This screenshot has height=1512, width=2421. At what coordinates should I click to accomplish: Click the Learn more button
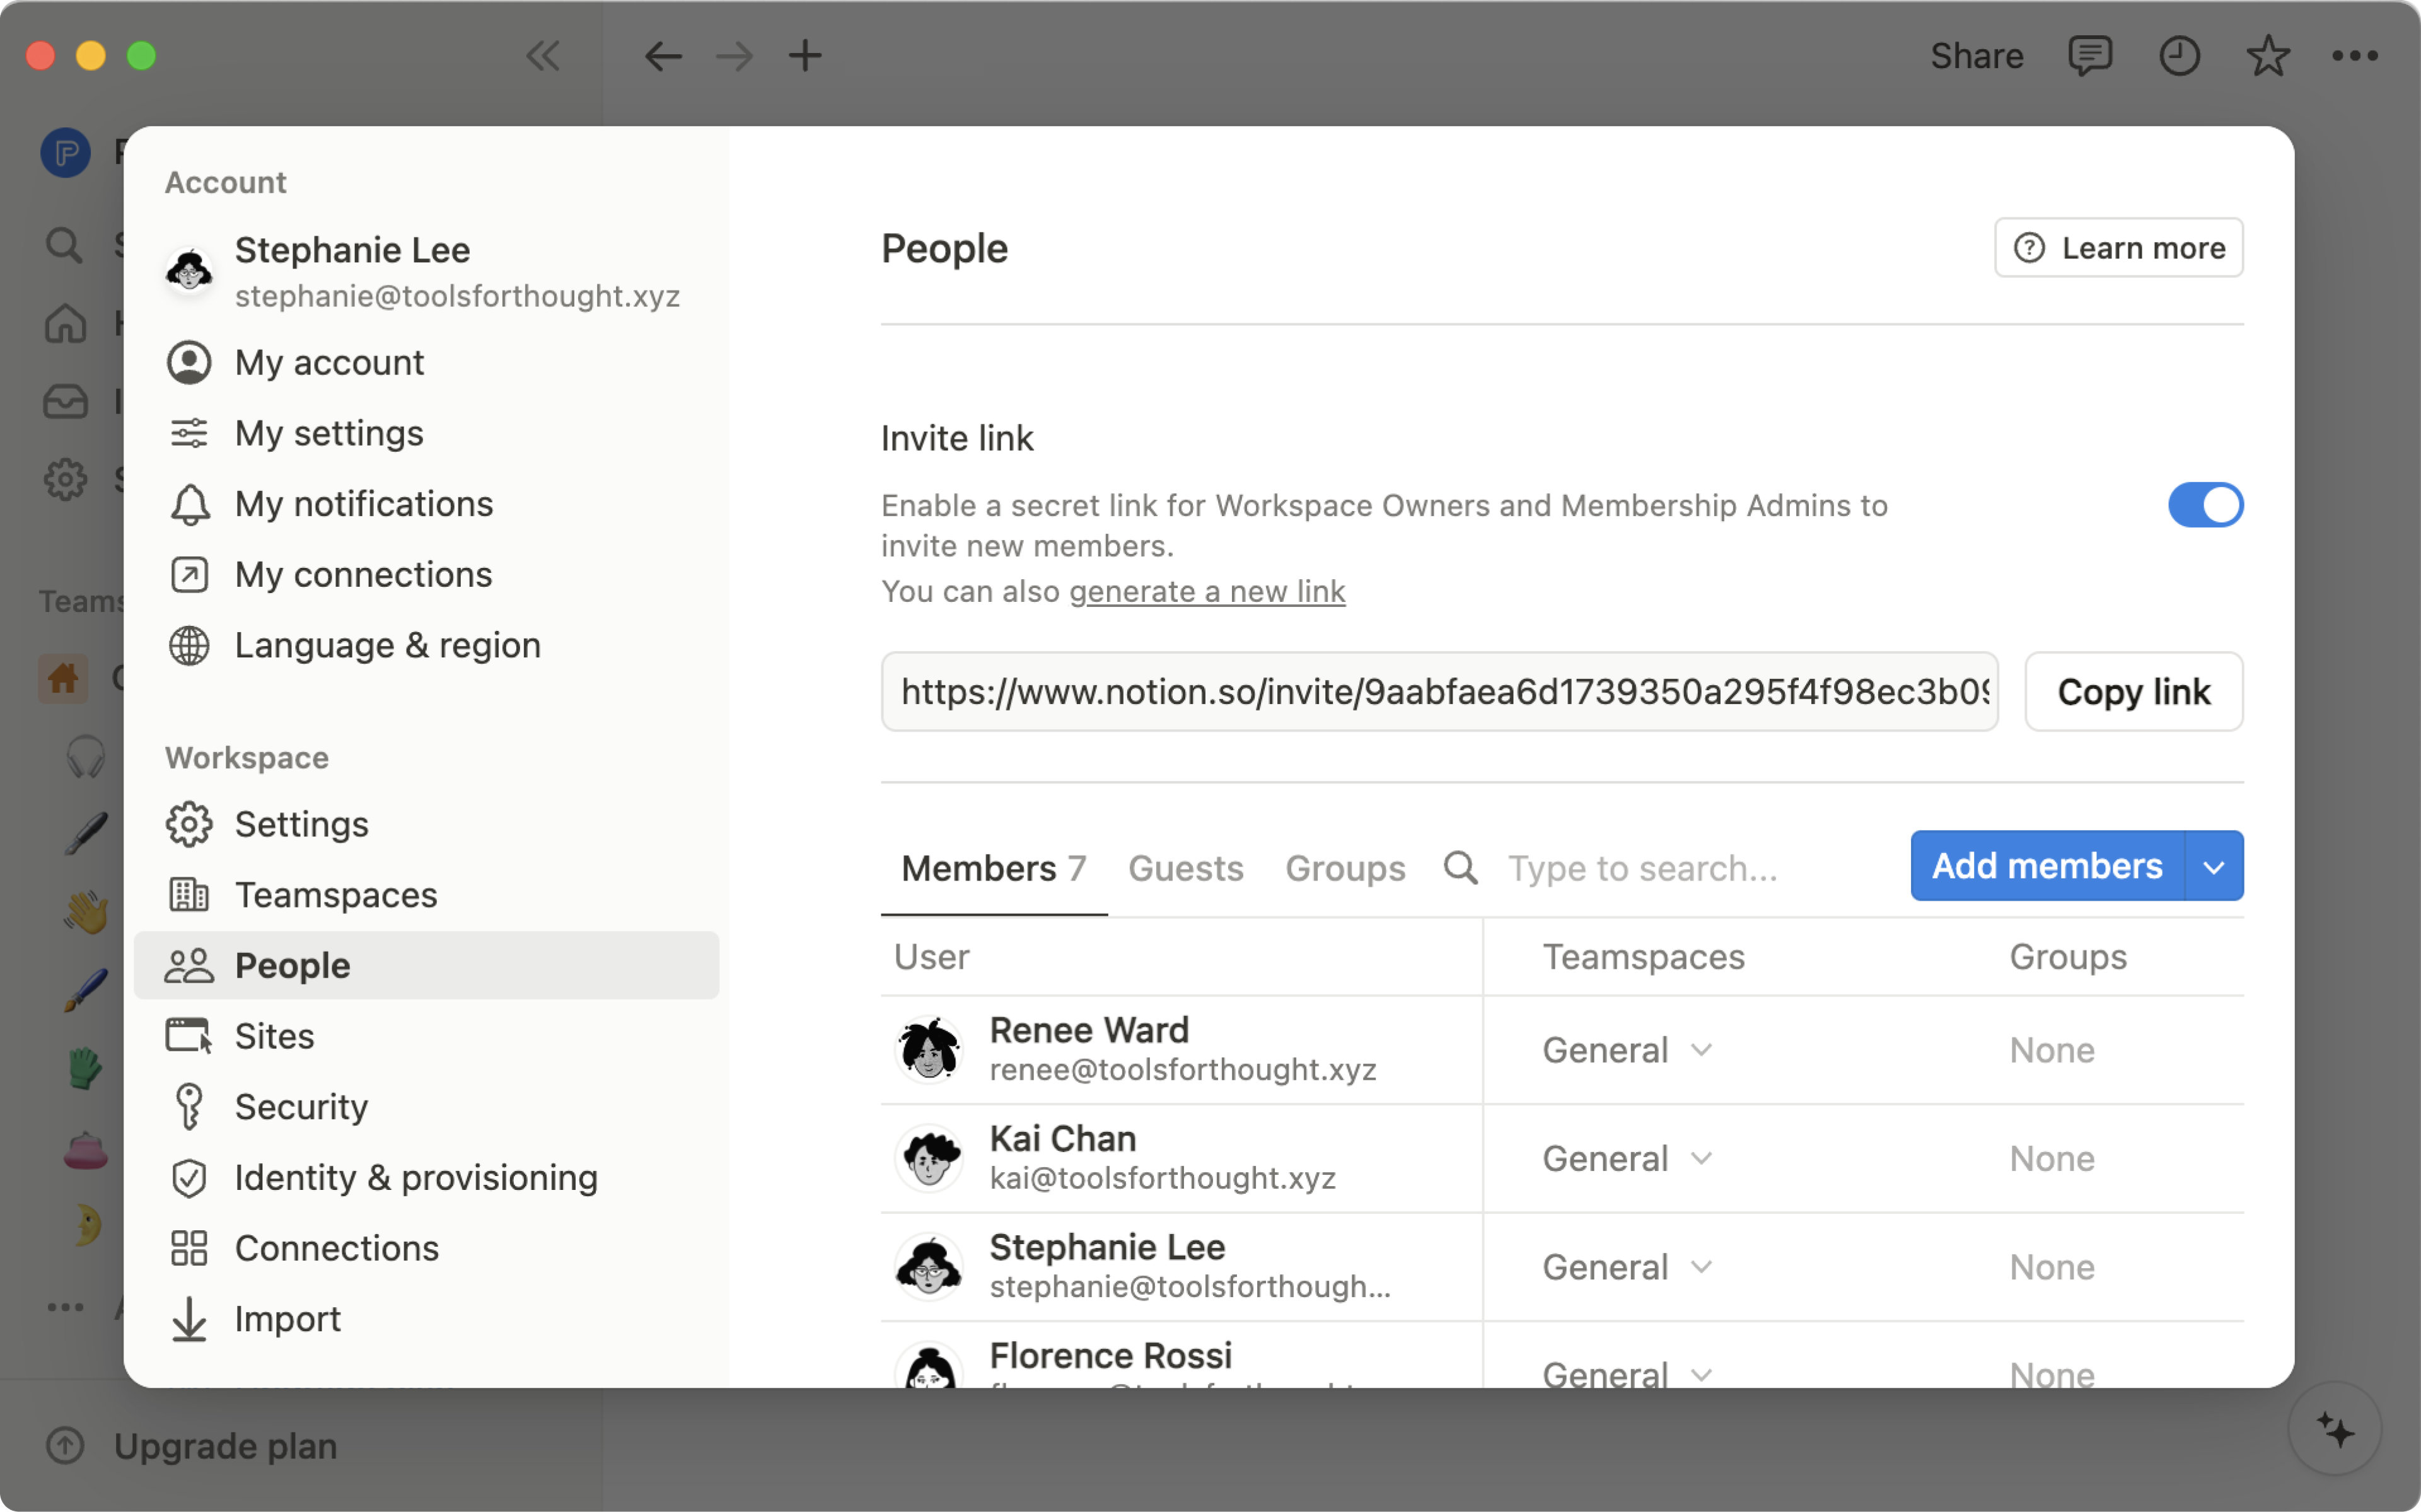pyautogui.click(x=2118, y=248)
